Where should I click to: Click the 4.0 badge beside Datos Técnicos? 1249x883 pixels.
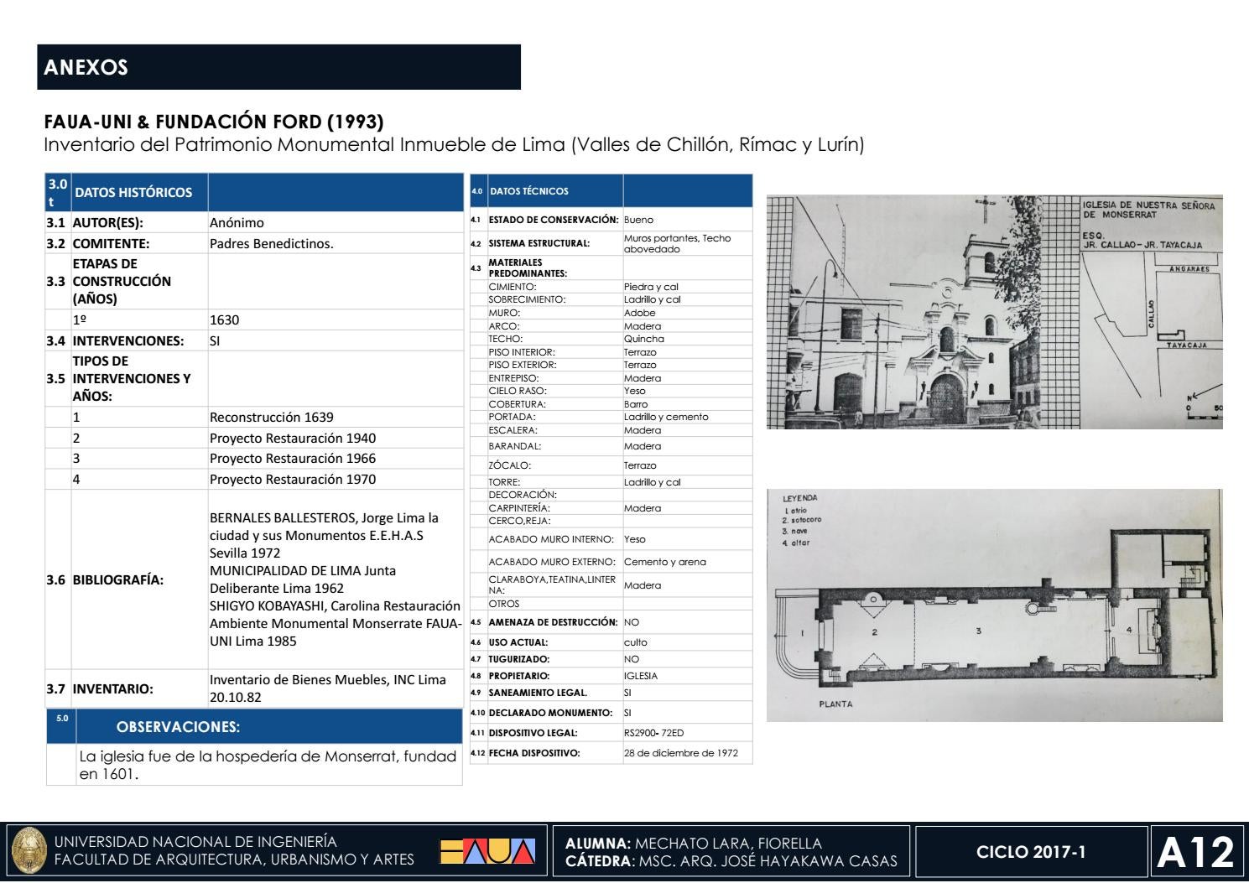pyautogui.click(x=476, y=191)
